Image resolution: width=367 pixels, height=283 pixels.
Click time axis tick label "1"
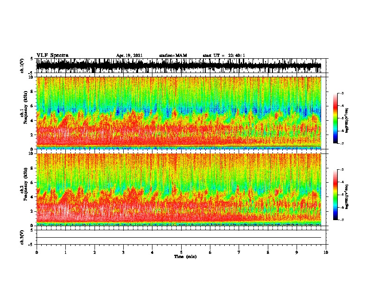click(65, 252)
